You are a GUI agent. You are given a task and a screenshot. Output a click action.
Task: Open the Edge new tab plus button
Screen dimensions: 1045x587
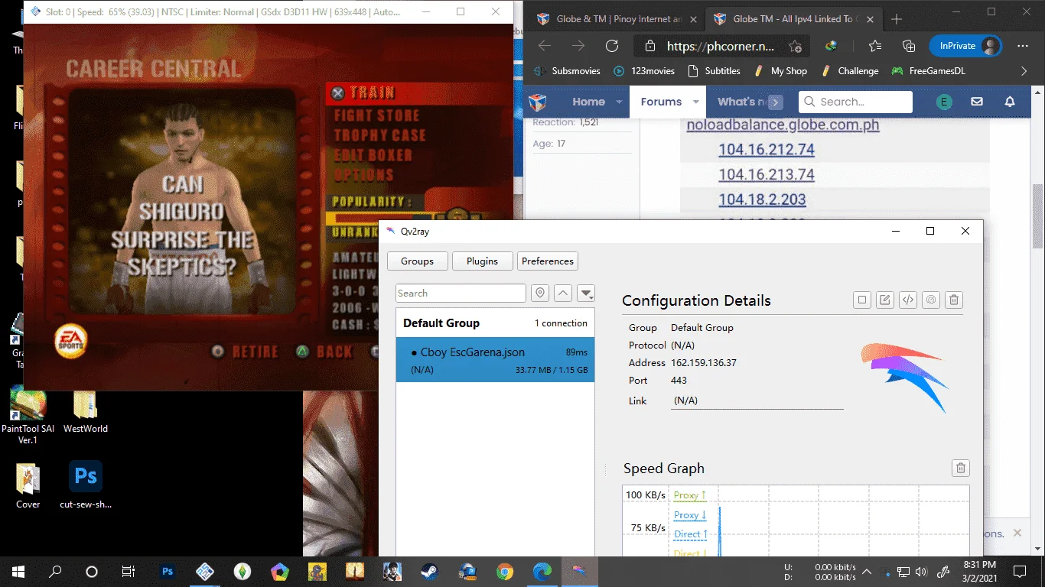coord(897,19)
